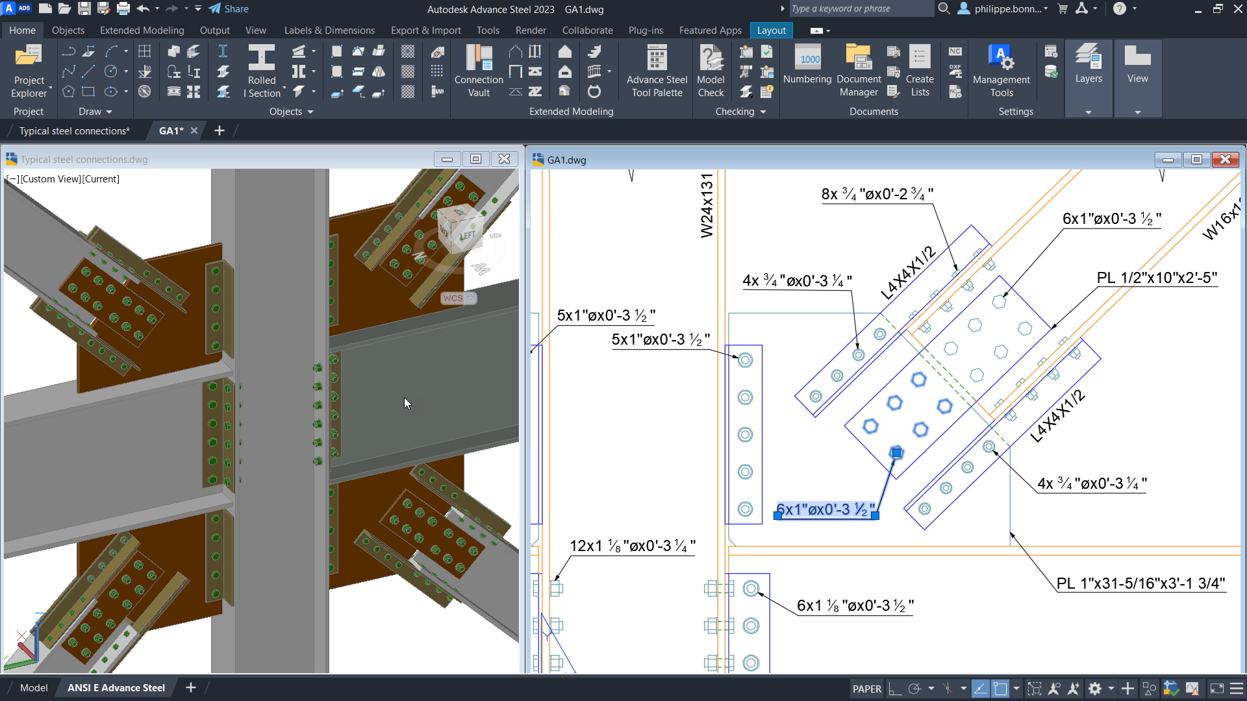Select the PL 1/2"x10"x2'-5" label
Screen dimensions: 1247x701
tap(1157, 278)
